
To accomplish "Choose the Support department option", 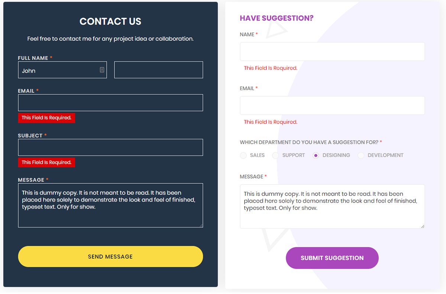I will pos(276,156).
